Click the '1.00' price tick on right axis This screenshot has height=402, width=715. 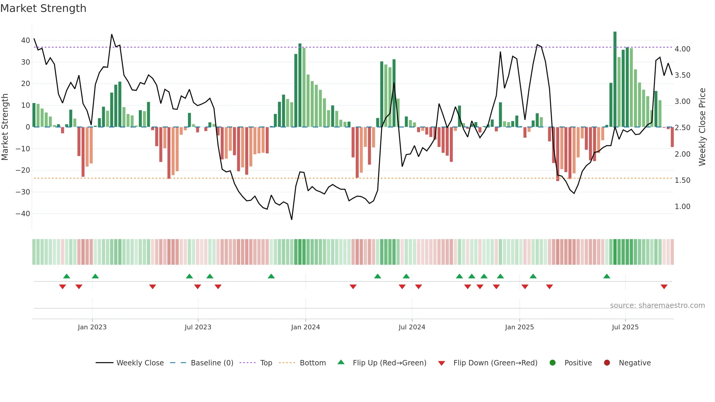[683, 206]
